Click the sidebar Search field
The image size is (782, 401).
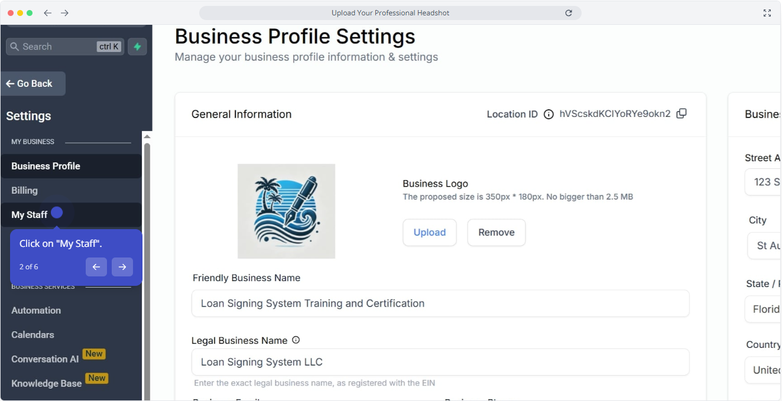(65, 47)
